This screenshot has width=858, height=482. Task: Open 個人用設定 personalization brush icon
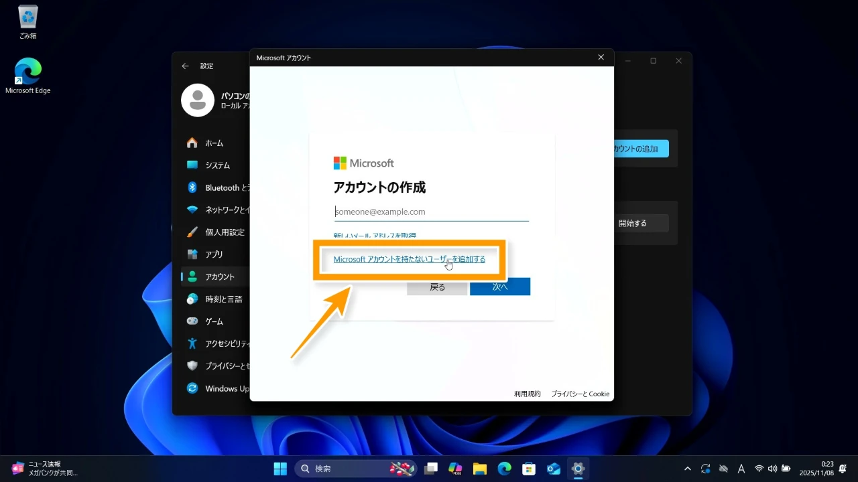point(192,232)
